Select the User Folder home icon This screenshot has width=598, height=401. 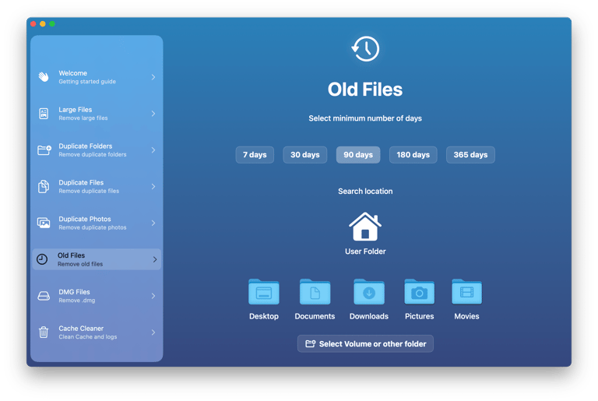(365, 227)
